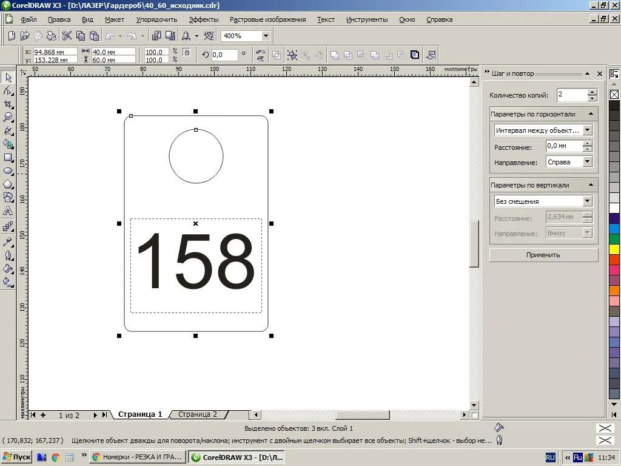Choose the Rectangle tool
Screen dimensions: 621x466
coord(8,158)
